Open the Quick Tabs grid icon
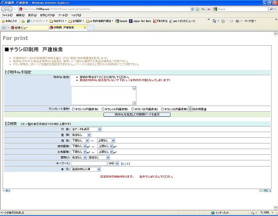Viewport: 278px width, 216px height. point(4,28)
